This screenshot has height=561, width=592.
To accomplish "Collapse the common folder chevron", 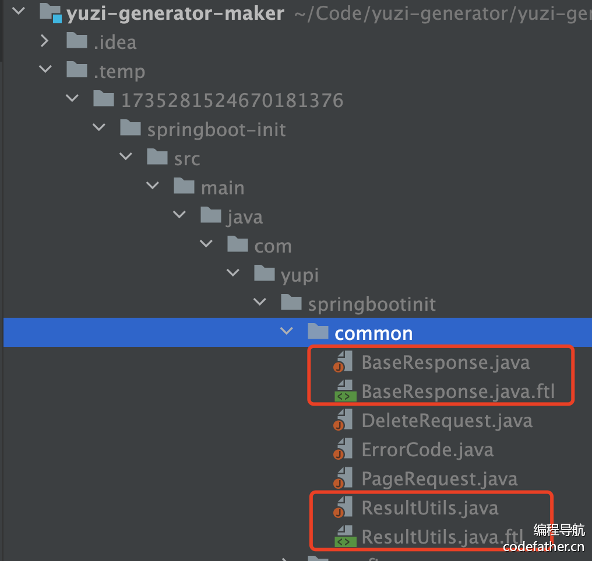I will point(286,332).
